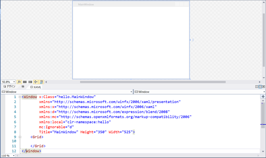Toggle the fx effects button
Screen dimensions: 266x158
19,82
